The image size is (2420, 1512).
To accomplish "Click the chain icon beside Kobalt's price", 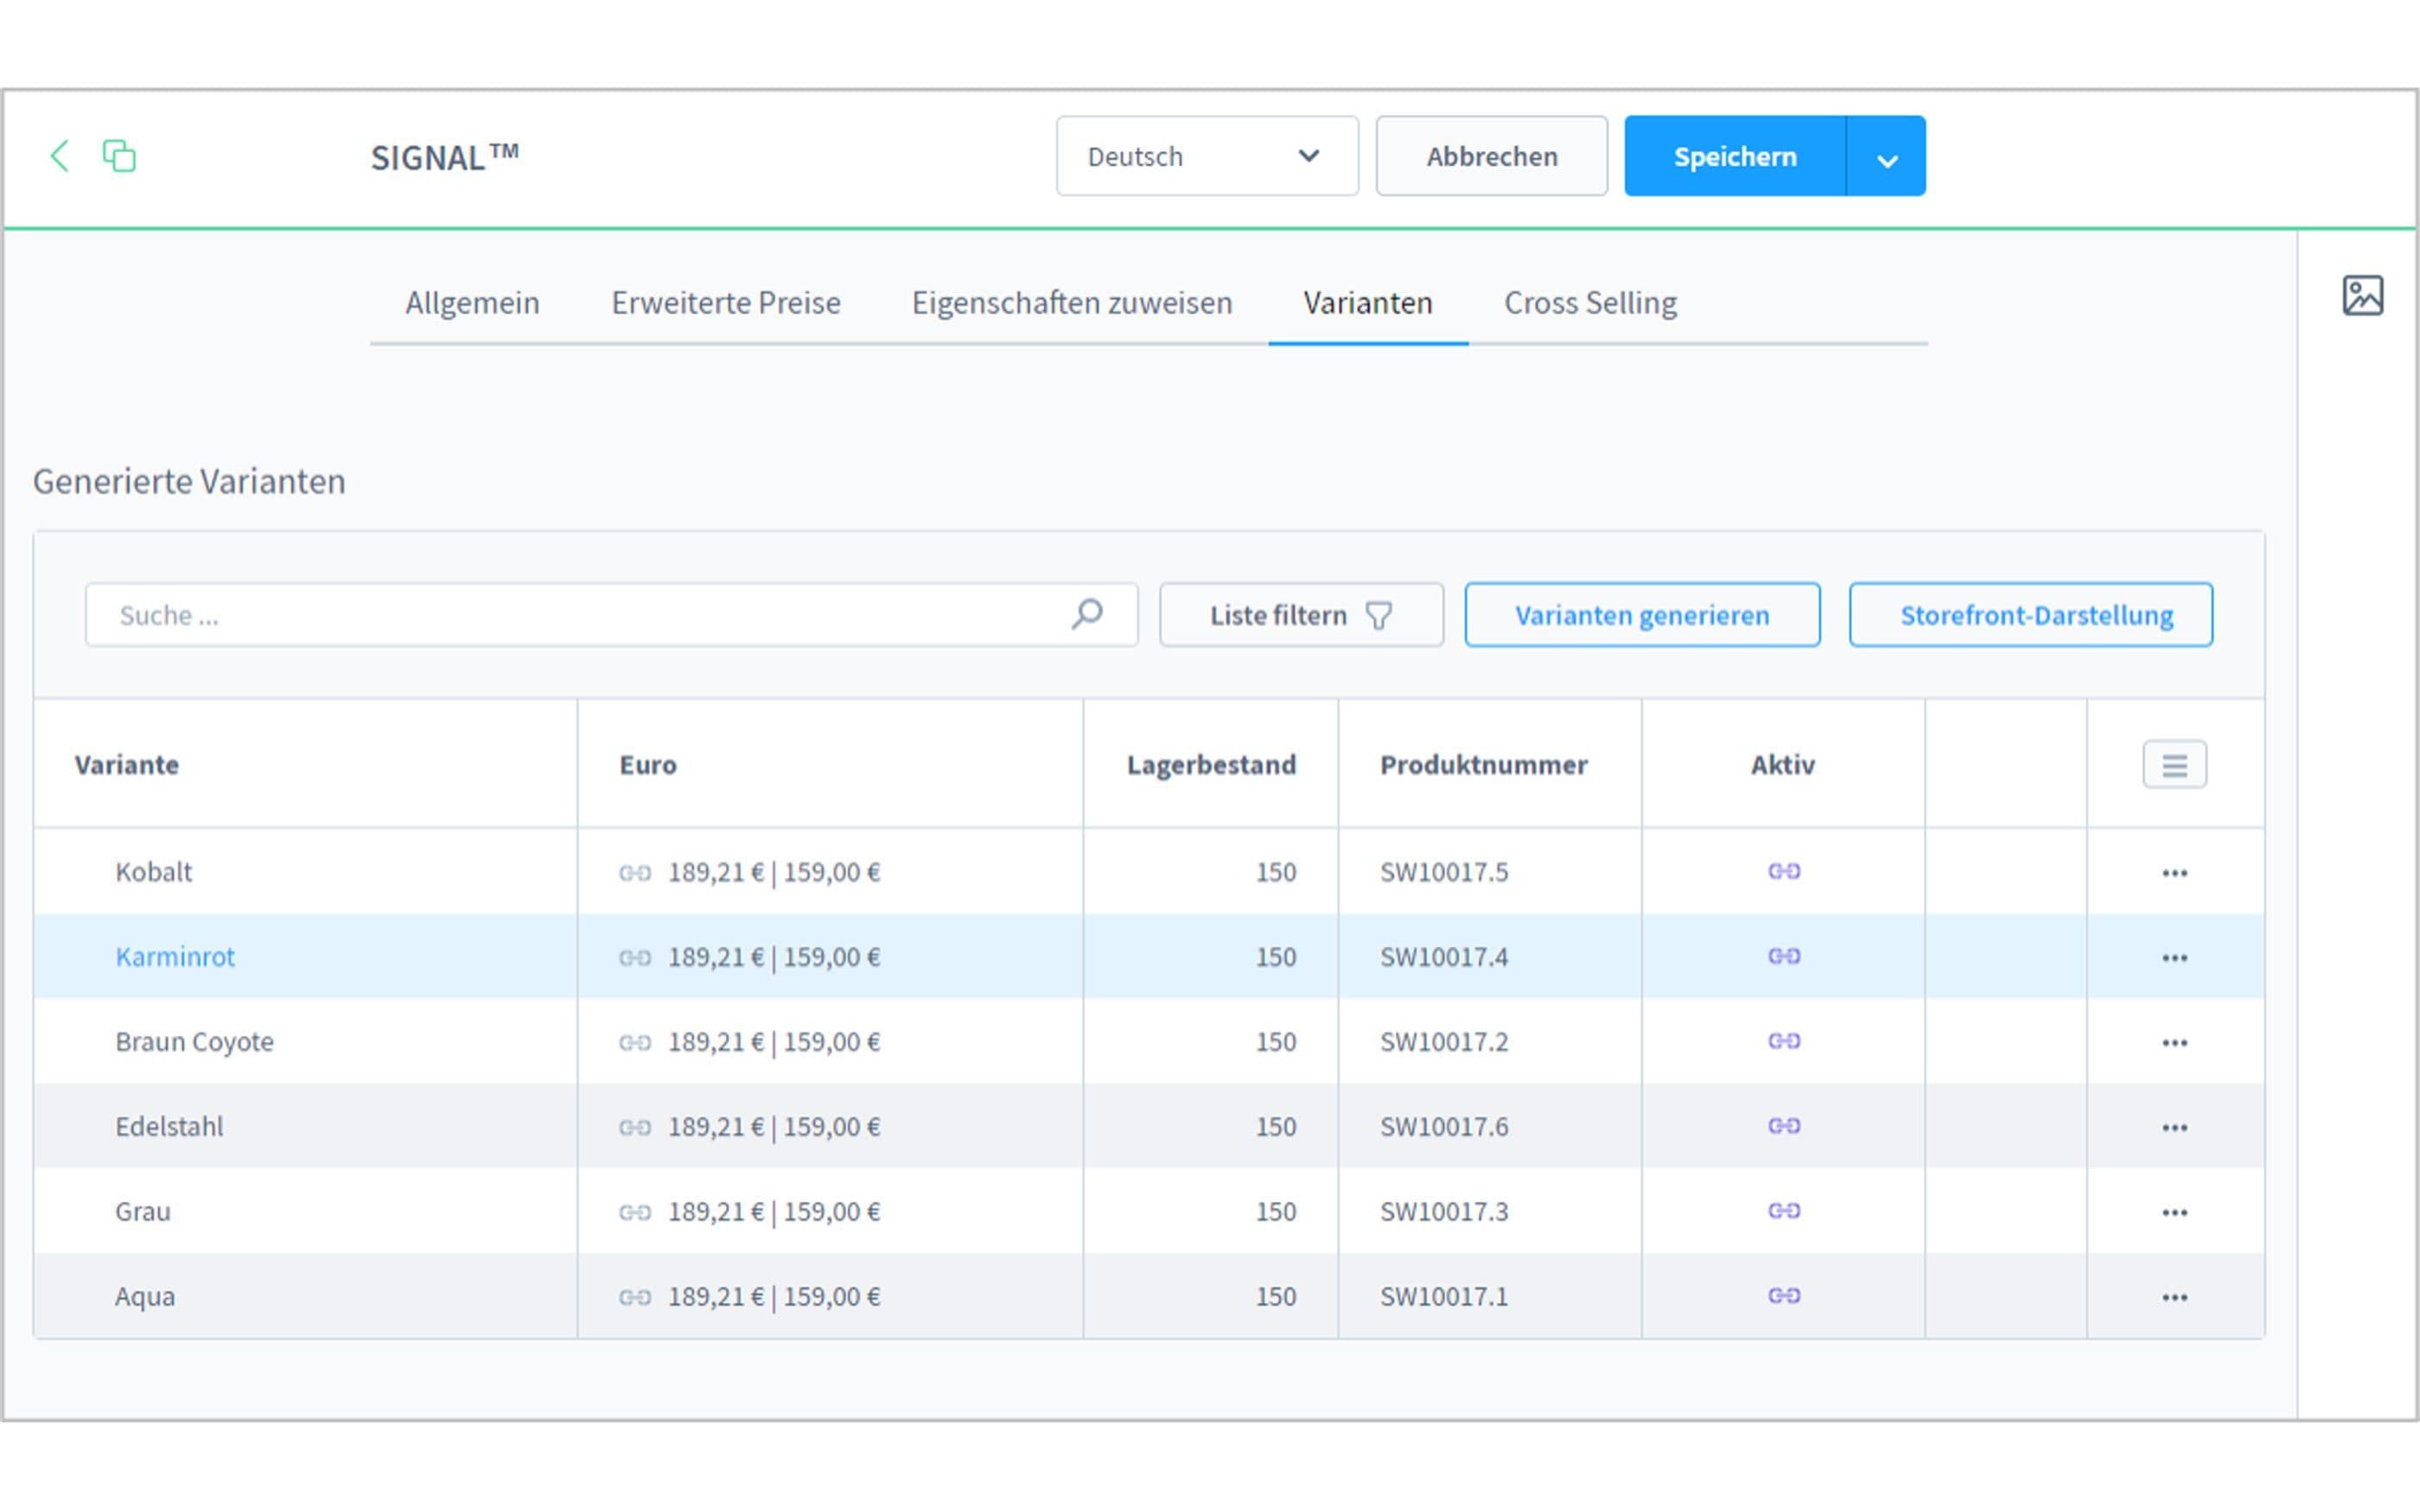I will [637, 871].
